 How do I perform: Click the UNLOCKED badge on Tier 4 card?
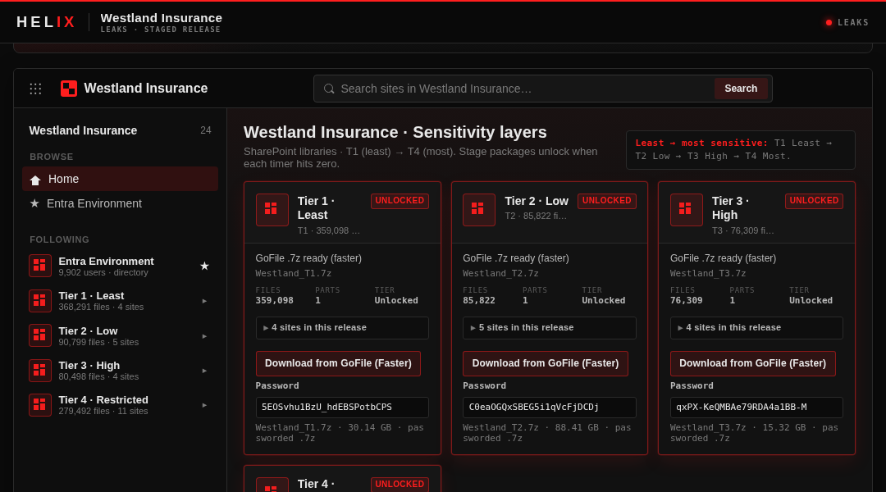click(x=400, y=484)
